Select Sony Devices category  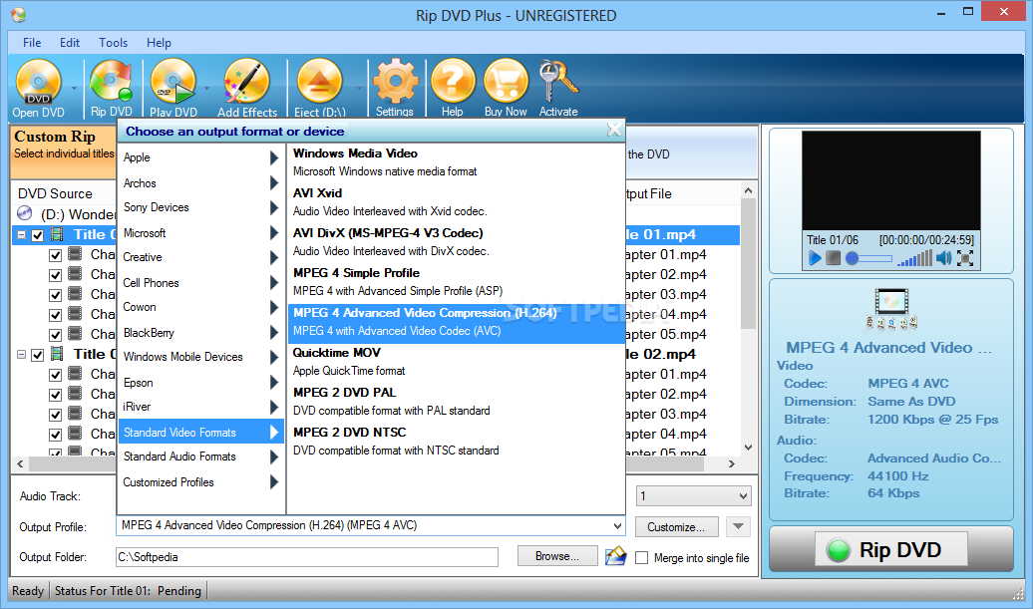[x=201, y=207]
